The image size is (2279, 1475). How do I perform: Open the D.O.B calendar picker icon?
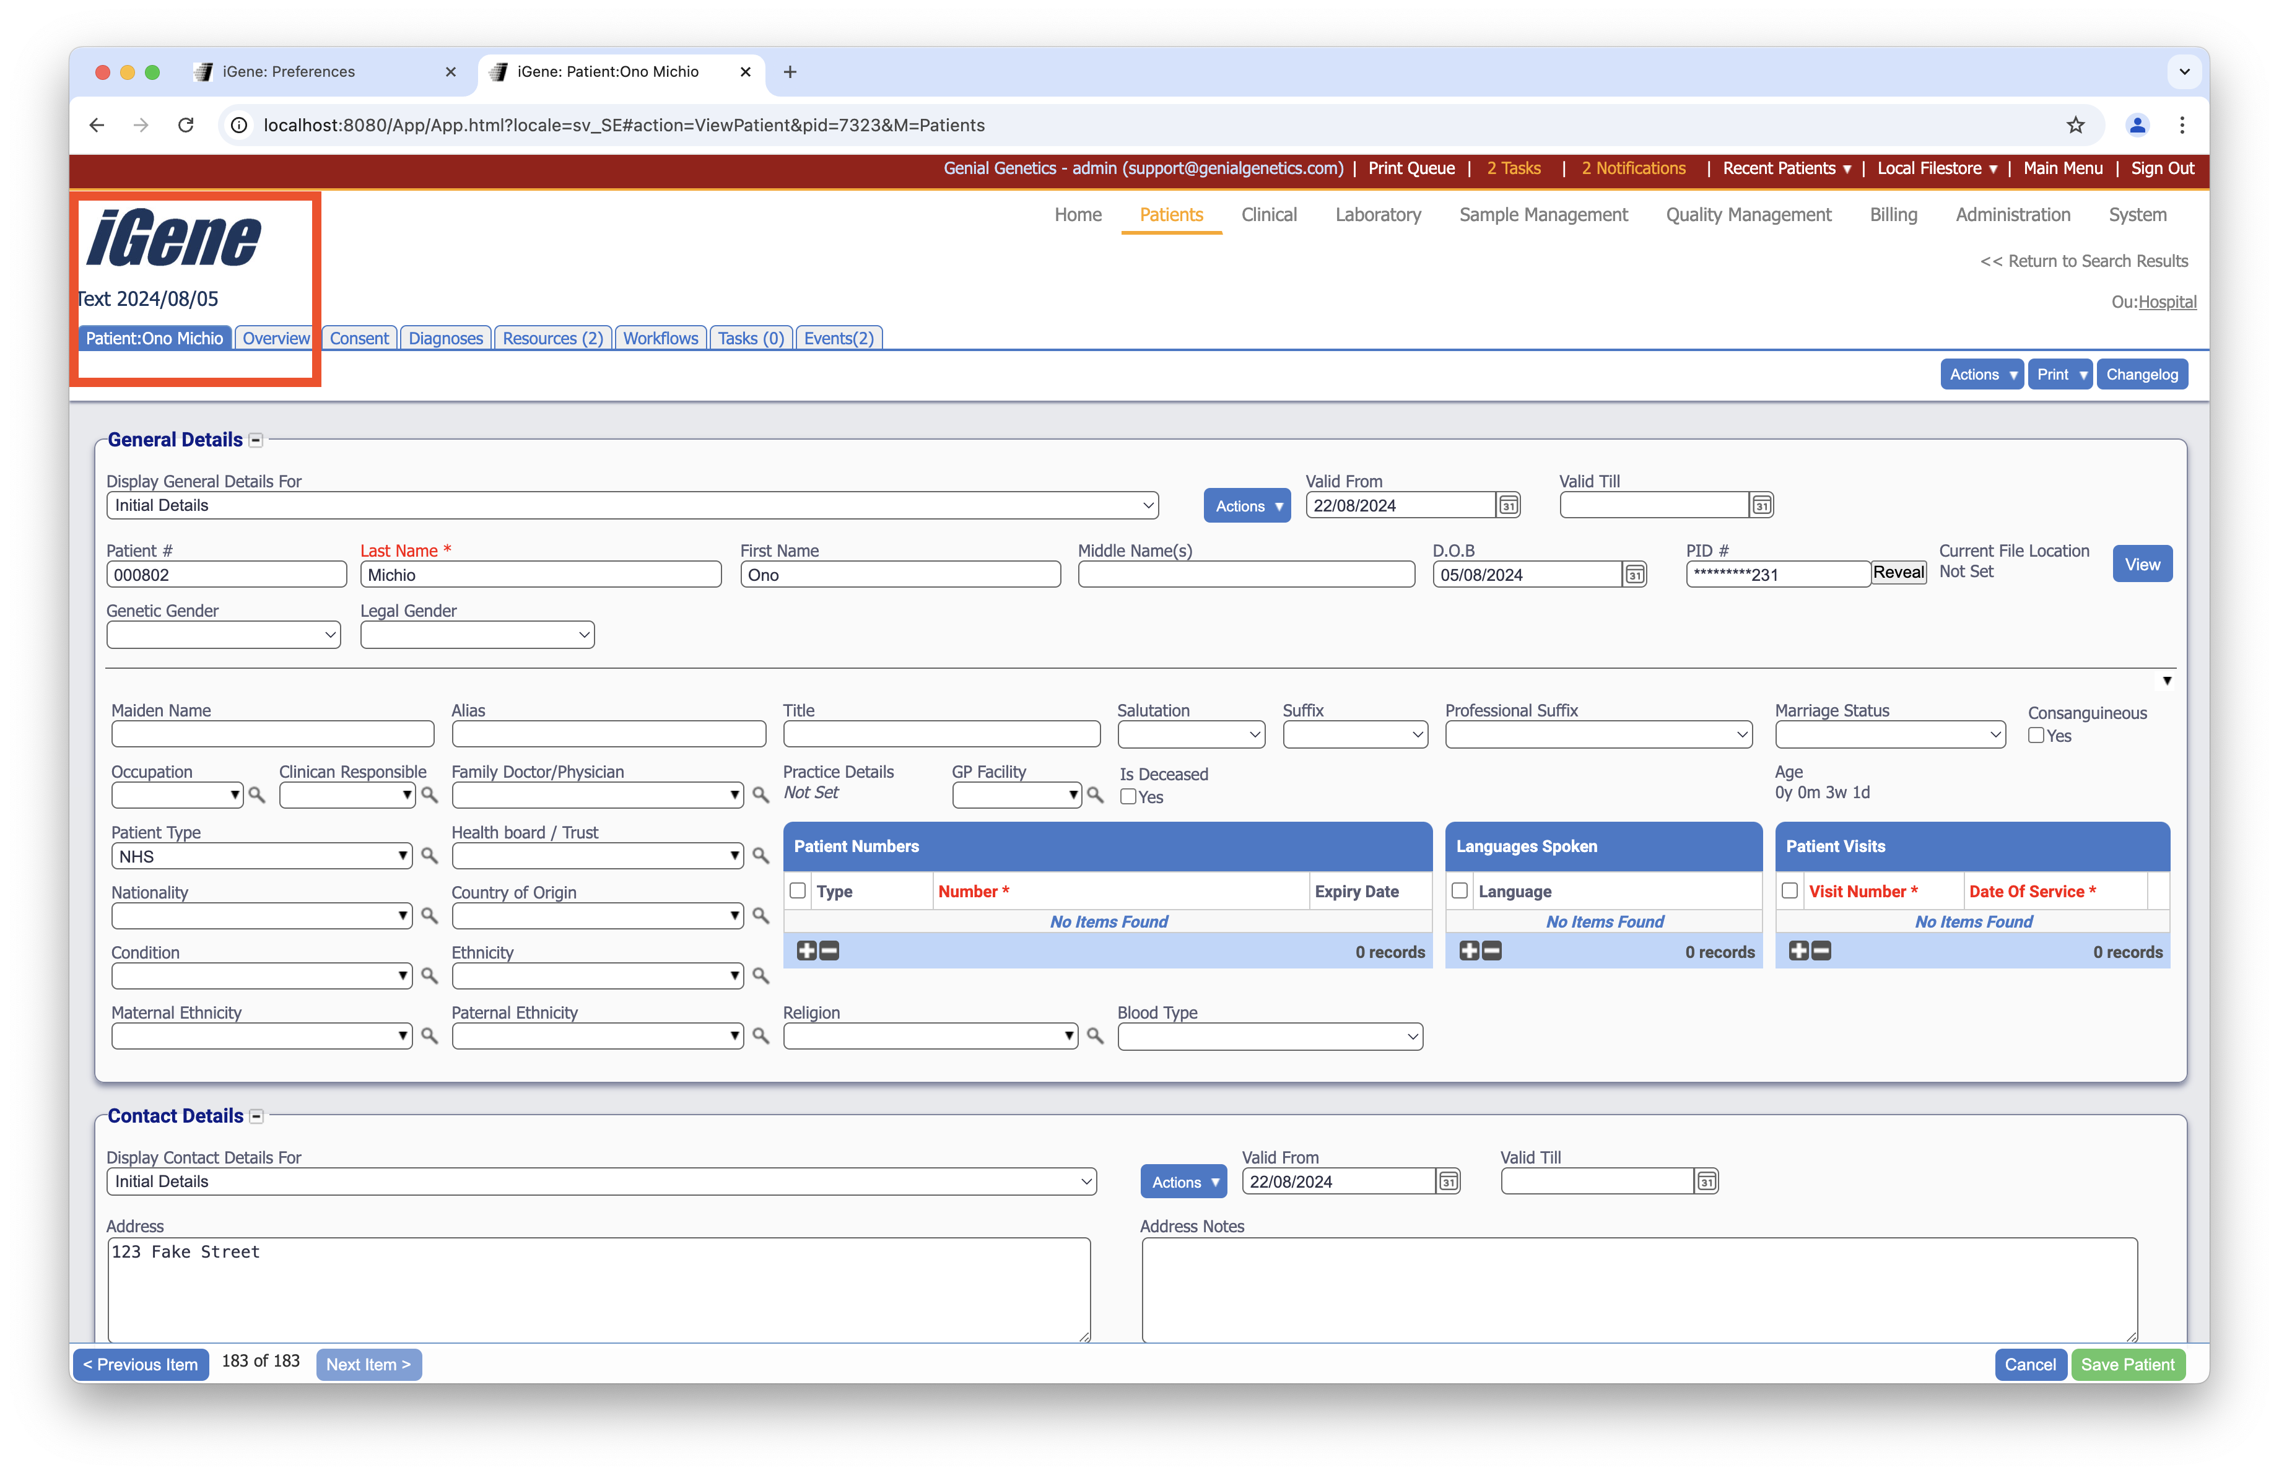[x=1634, y=574]
